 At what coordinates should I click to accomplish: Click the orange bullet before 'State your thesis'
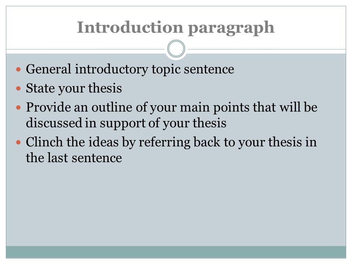click(x=18, y=88)
